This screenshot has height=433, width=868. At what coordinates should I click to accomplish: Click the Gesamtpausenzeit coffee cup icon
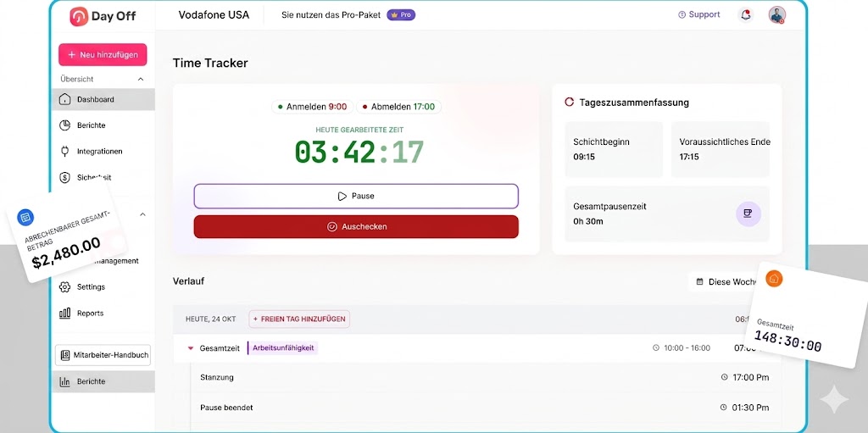[x=748, y=214]
